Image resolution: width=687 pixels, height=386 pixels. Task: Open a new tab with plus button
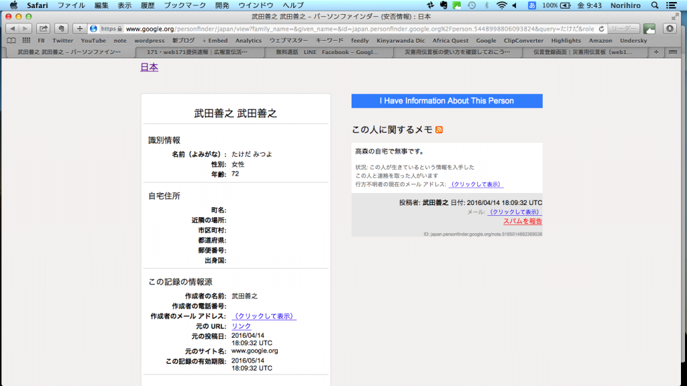coord(656,52)
